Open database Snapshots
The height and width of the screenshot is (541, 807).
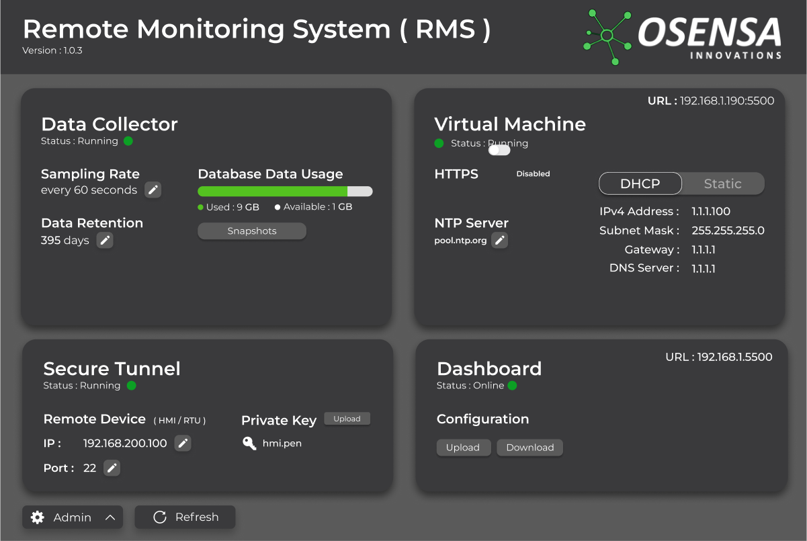251,231
